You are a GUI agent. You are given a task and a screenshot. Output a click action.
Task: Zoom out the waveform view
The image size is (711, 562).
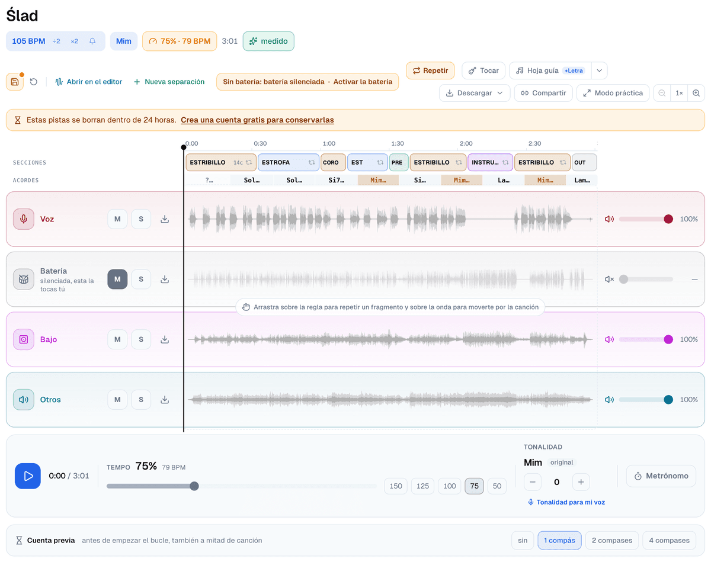pyautogui.click(x=662, y=93)
